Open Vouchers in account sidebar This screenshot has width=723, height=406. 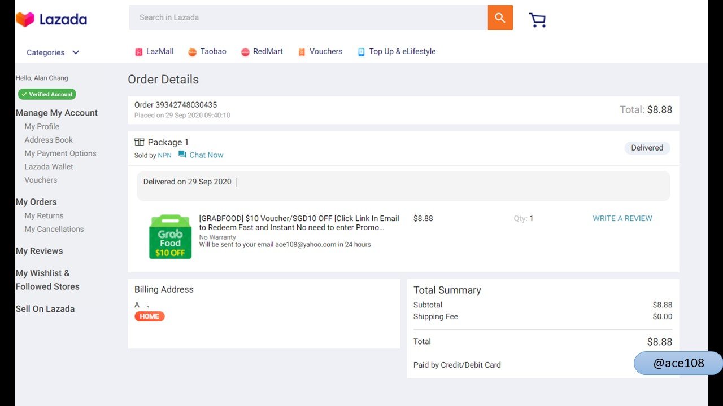(x=41, y=180)
